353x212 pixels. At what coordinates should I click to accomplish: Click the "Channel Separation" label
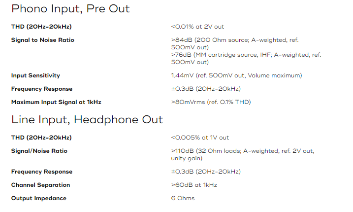tap(40, 185)
